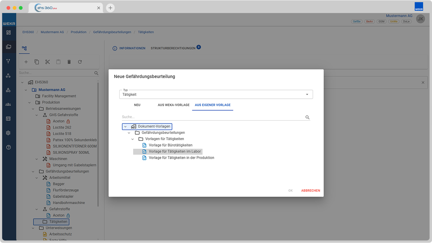Click search magnifier in template dialog
432x243 pixels.
tap(307, 117)
